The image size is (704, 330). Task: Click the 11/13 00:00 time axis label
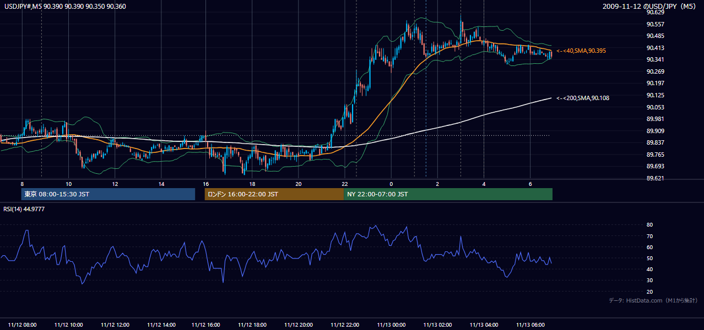tap(392, 325)
